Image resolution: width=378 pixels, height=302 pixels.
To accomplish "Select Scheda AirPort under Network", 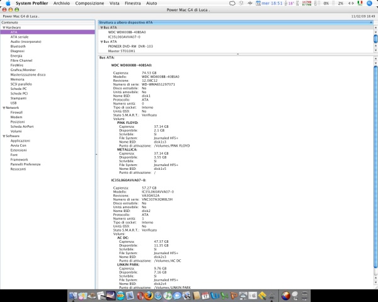I will point(22,126).
